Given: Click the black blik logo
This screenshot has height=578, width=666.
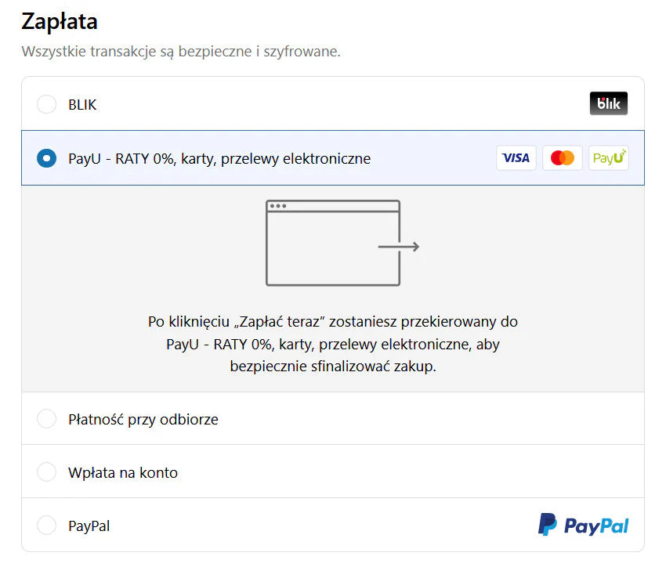Looking at the screenshot, I should tap(608, 103).
